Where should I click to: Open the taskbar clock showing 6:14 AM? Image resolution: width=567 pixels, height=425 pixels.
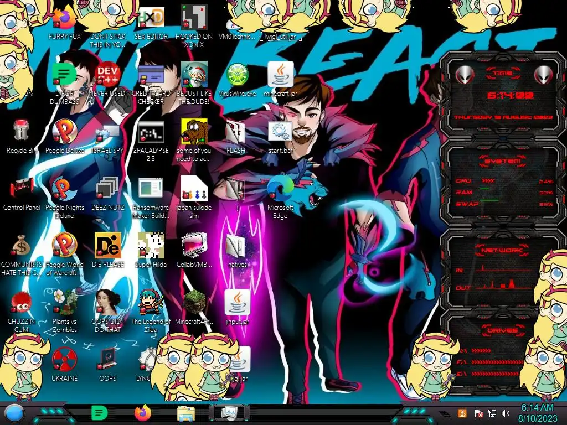(537, 413)
